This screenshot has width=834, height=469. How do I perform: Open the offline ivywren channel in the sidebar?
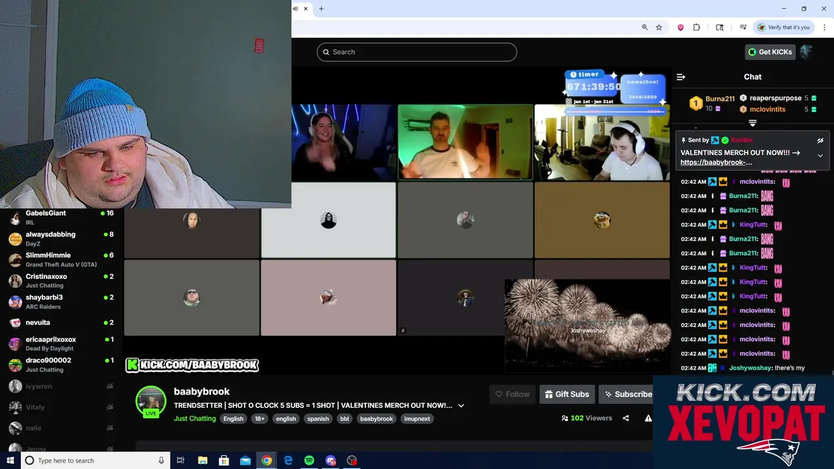[61, 386]
